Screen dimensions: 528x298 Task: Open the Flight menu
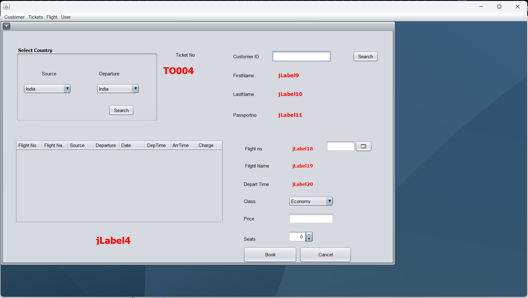52,17
